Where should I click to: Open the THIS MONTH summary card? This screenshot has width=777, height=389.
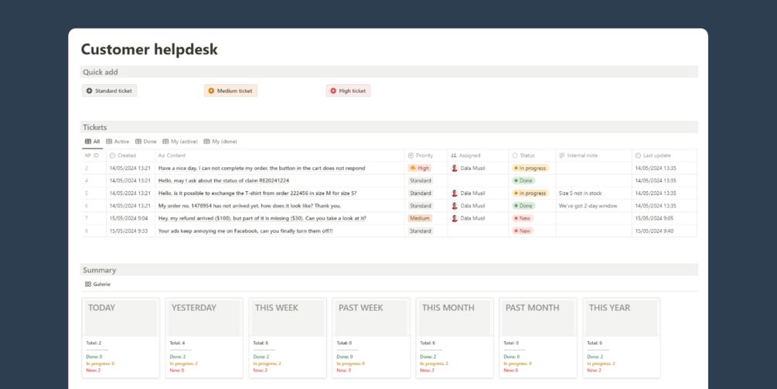[455, 337]
